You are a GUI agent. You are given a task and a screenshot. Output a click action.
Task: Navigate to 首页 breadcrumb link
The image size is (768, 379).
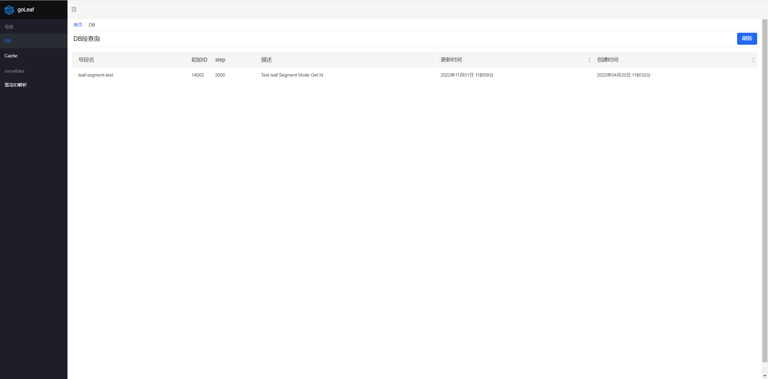(x=78, y=25)
